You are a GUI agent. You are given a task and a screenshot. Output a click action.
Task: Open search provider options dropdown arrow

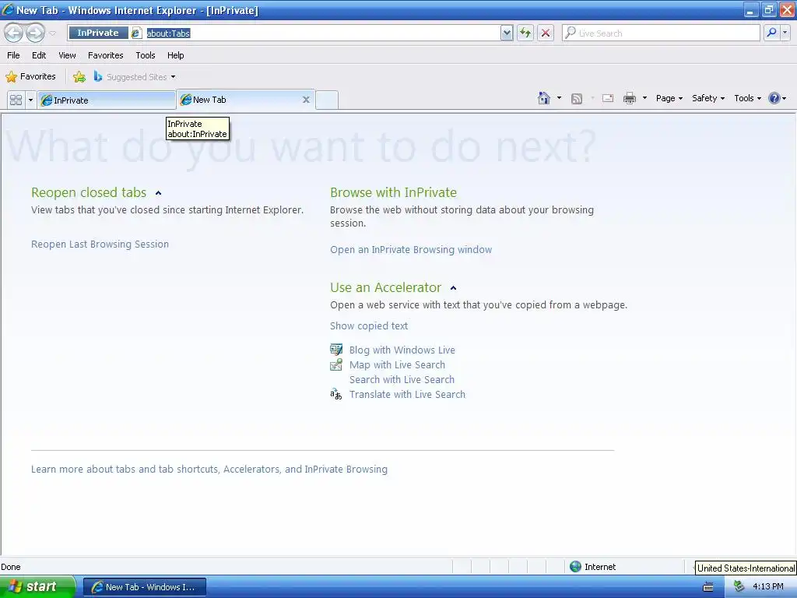[x=785, y=33]
